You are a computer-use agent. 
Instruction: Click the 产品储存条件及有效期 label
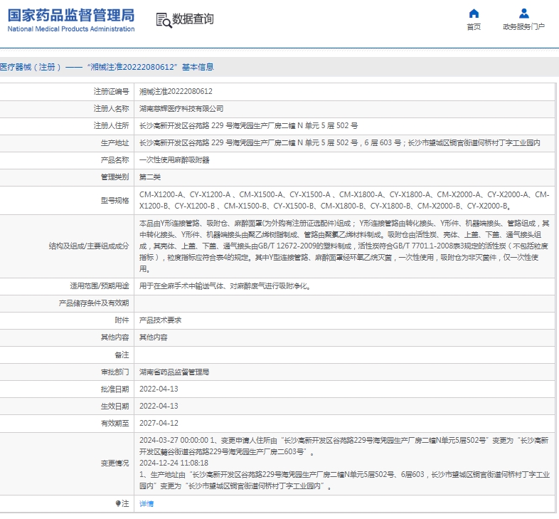pyautogui.click(x=94, y=303)
